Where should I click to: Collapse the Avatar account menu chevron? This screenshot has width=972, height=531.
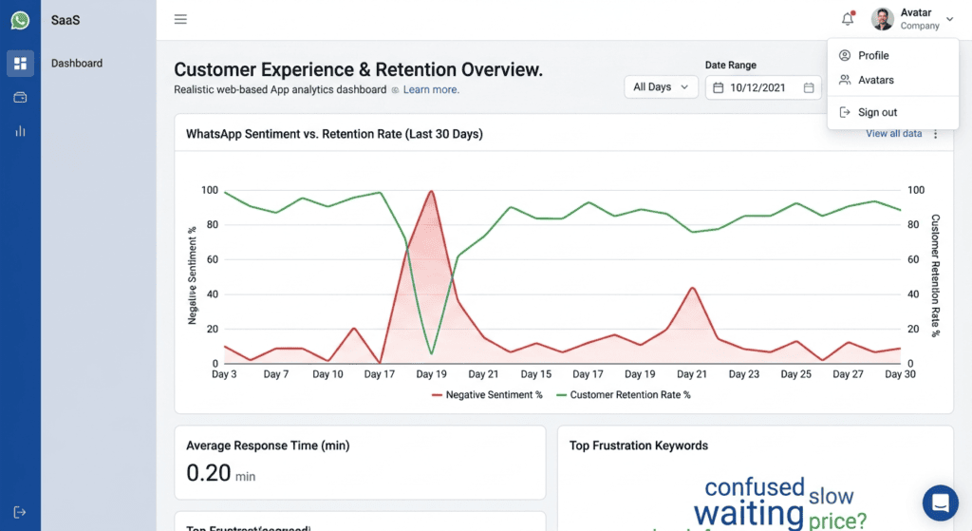[x=949, y=19]
